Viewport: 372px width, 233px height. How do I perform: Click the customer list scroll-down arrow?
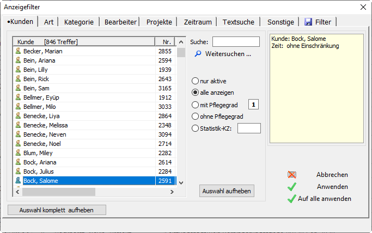coord(181,183)
